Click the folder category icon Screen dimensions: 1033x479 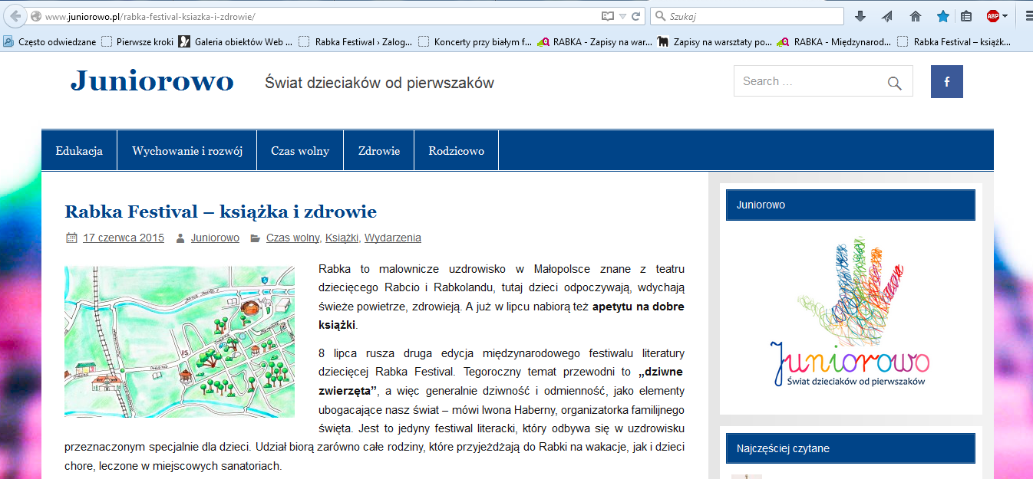tap(256, 238)
